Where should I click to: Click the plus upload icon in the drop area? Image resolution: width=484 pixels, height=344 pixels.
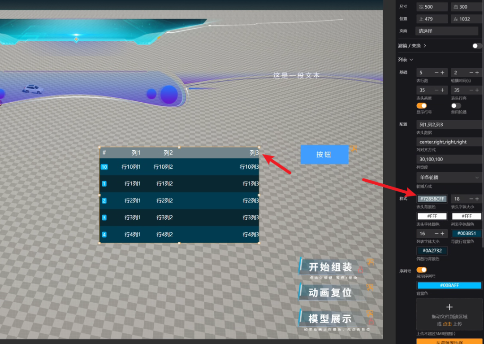point(449,307)
